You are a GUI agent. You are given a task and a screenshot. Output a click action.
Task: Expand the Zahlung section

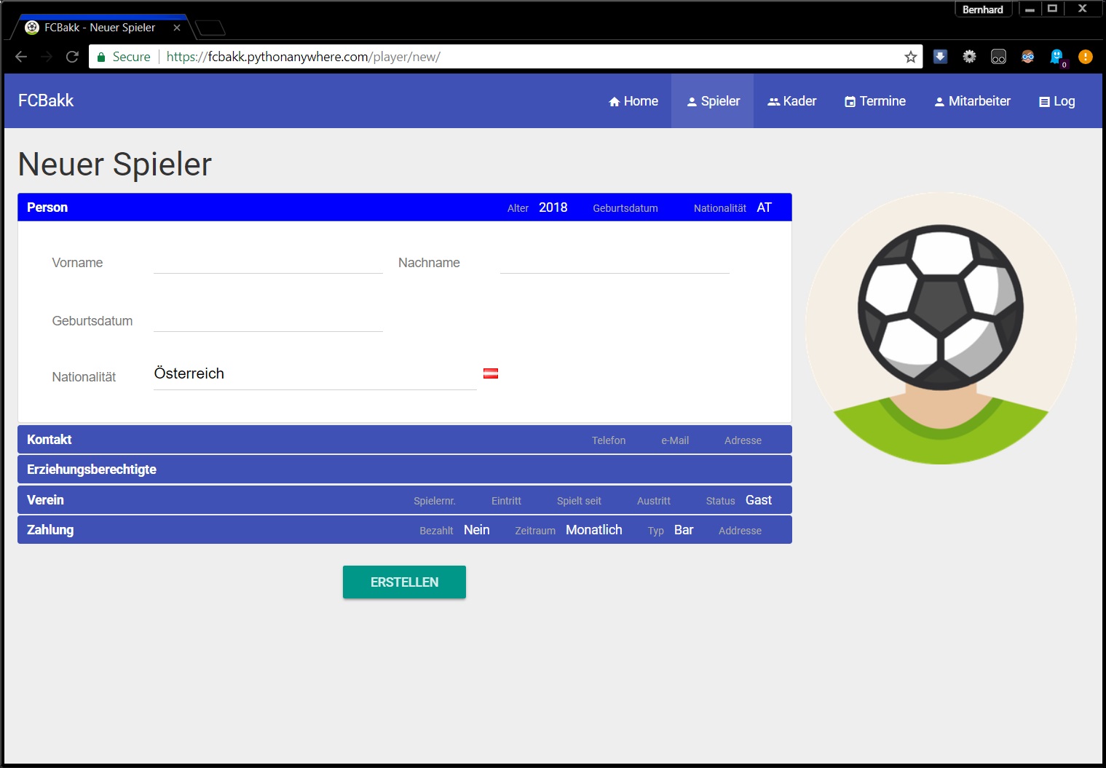click(x=50, y=530)
